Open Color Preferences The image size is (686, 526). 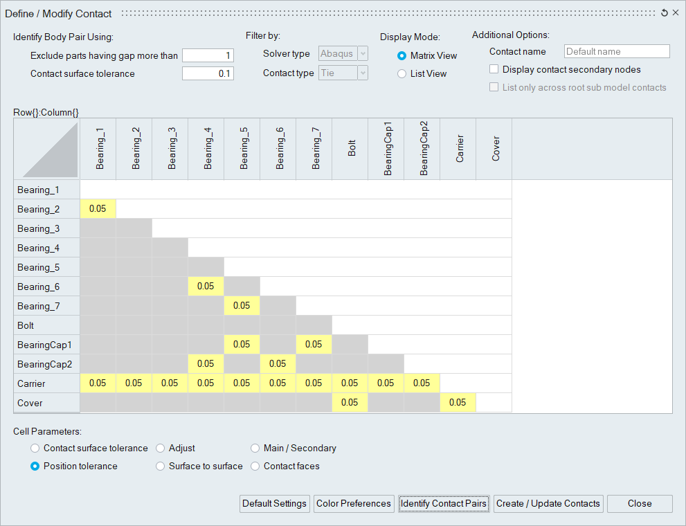pyautogui.click(x=354, y=504)
